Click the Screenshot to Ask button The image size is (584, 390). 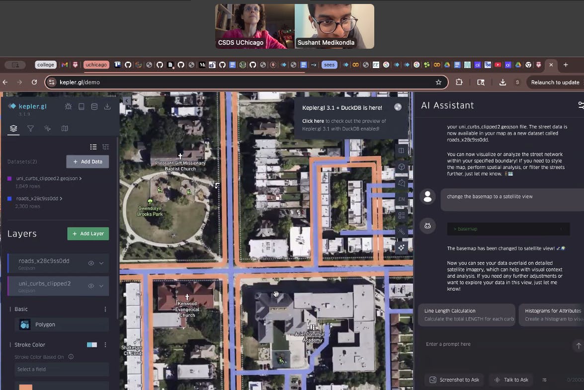point(454,380)
